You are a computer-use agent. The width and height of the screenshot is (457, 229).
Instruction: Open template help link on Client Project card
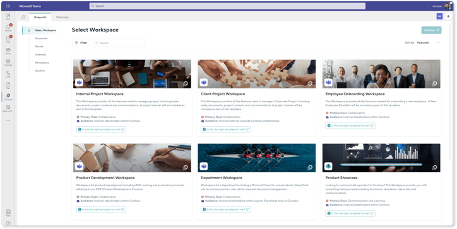pyautogui.click(x=225, y=129)
